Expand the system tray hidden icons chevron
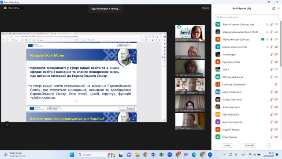This screenshot has width=282, height=159. (224, 155)
